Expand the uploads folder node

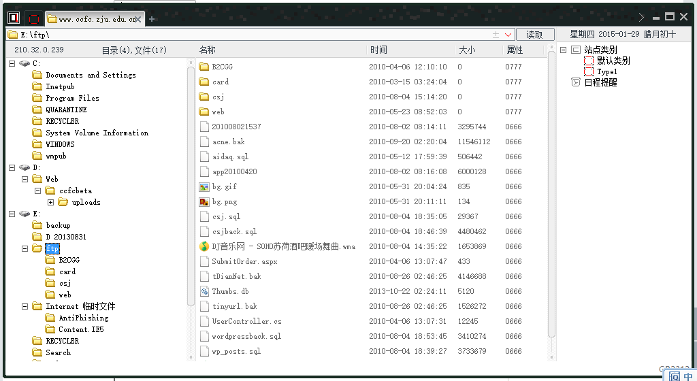point(50,202)
